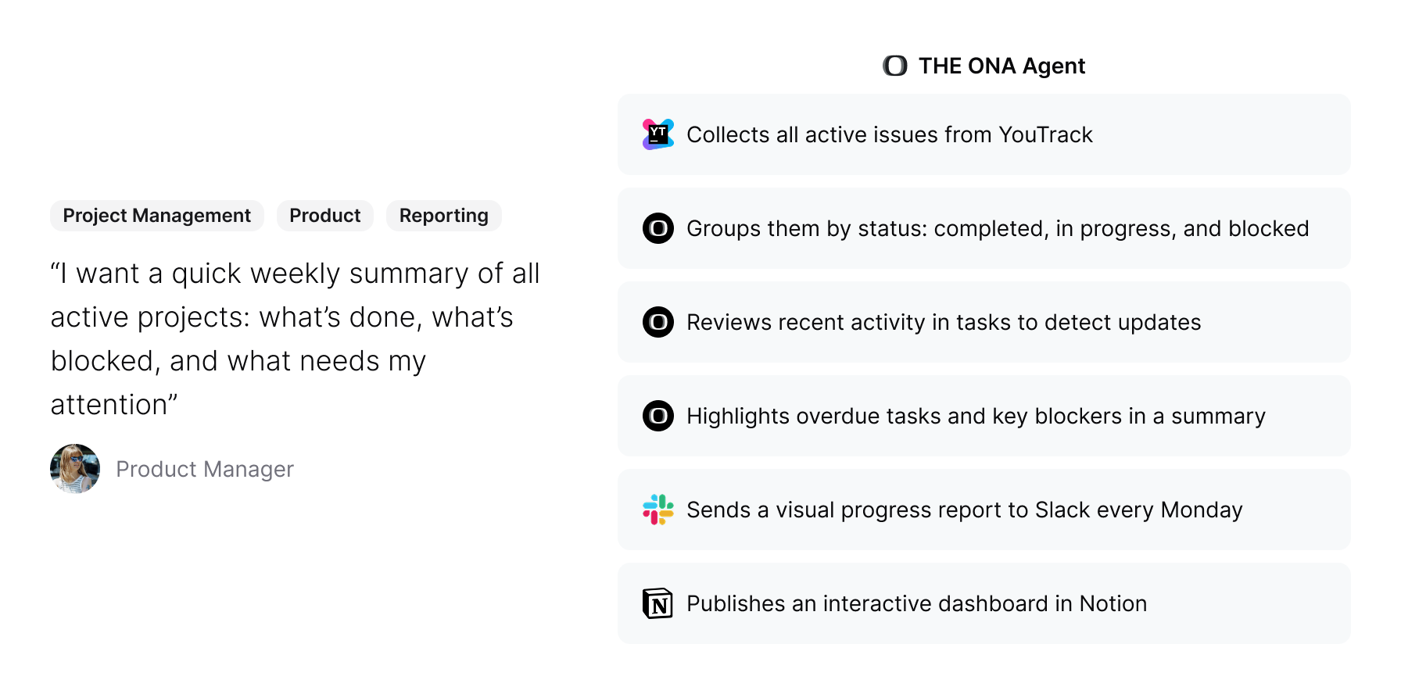This screenshot has height=694, width=1401.
Task: Click the YouTrack icon
Action: pos(658,134)
